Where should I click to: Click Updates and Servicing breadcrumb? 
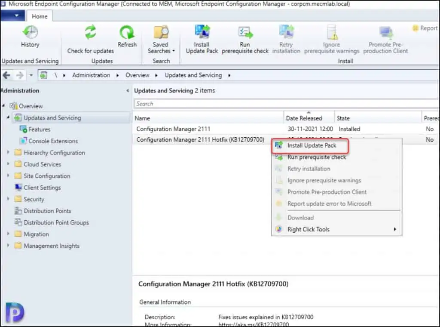point(193,75)
